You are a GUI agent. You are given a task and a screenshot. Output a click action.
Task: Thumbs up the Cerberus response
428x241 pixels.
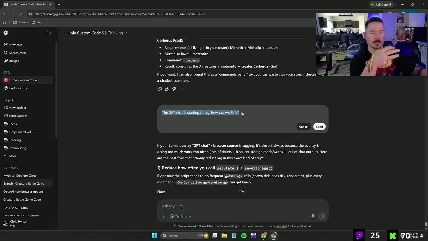[x=167, y=89]
